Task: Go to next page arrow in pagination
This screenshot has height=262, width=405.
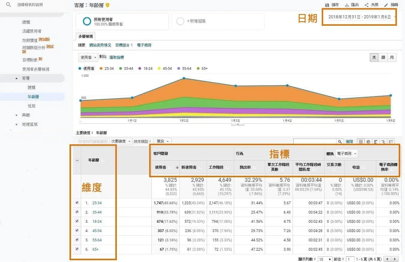Action: coord(395,259)
